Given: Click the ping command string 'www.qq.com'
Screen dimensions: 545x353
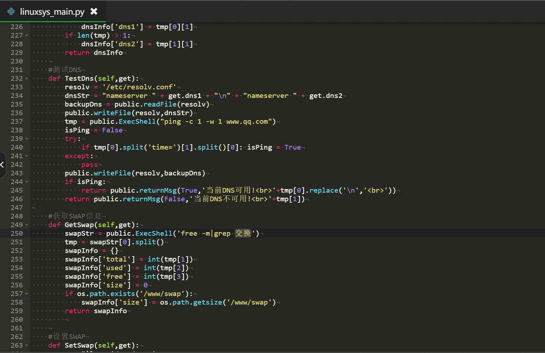Looking at the screenshot, I should [247, 122].
